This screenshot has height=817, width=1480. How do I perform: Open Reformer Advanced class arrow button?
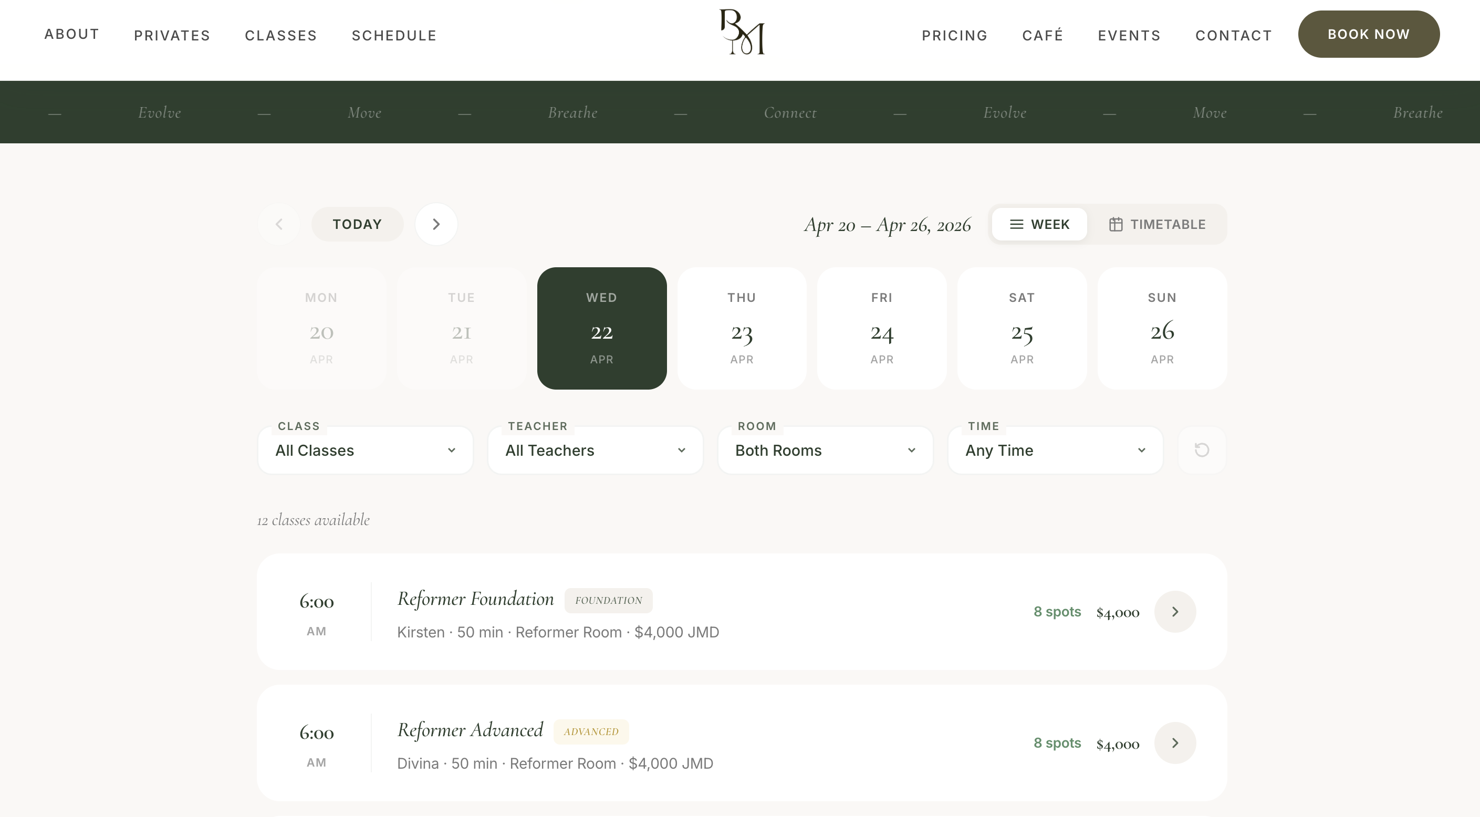(x=1175, y=743)
